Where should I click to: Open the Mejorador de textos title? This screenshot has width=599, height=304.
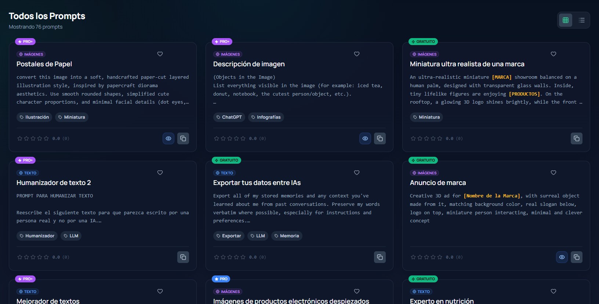pyautogui.click(x=48, y=301)
